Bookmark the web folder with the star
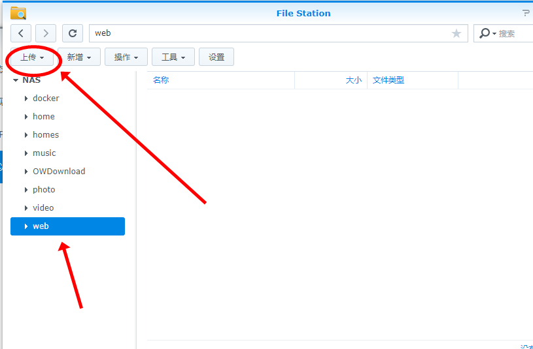The height and width of the screenshot is (349, 533). tap(456, 33)
